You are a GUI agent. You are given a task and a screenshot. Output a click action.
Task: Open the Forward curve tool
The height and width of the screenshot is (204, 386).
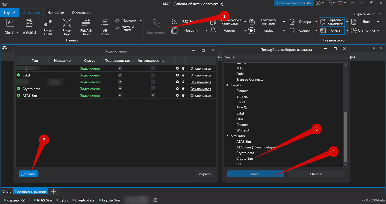[125, 28]
